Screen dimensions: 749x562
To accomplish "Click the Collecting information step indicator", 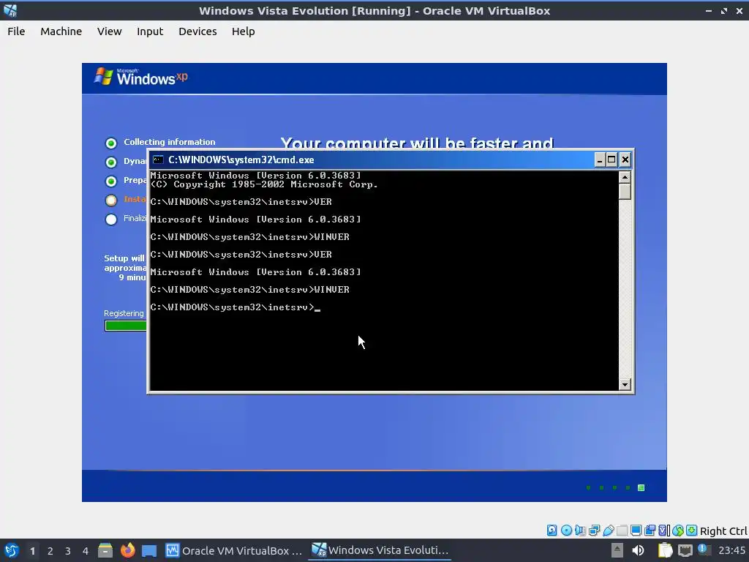I will 111,143.
